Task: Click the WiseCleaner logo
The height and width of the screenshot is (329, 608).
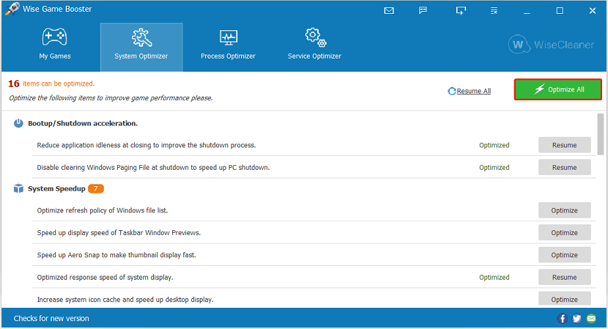Action: pyautogui.click(x=551, y=45)
